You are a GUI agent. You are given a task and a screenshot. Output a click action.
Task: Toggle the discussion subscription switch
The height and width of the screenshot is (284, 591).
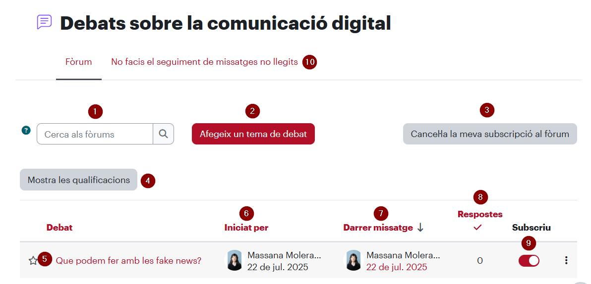[x=529, y=260]
